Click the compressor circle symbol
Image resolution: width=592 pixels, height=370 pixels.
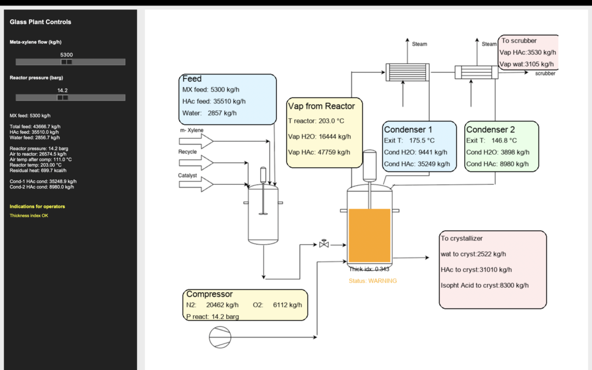220,337
